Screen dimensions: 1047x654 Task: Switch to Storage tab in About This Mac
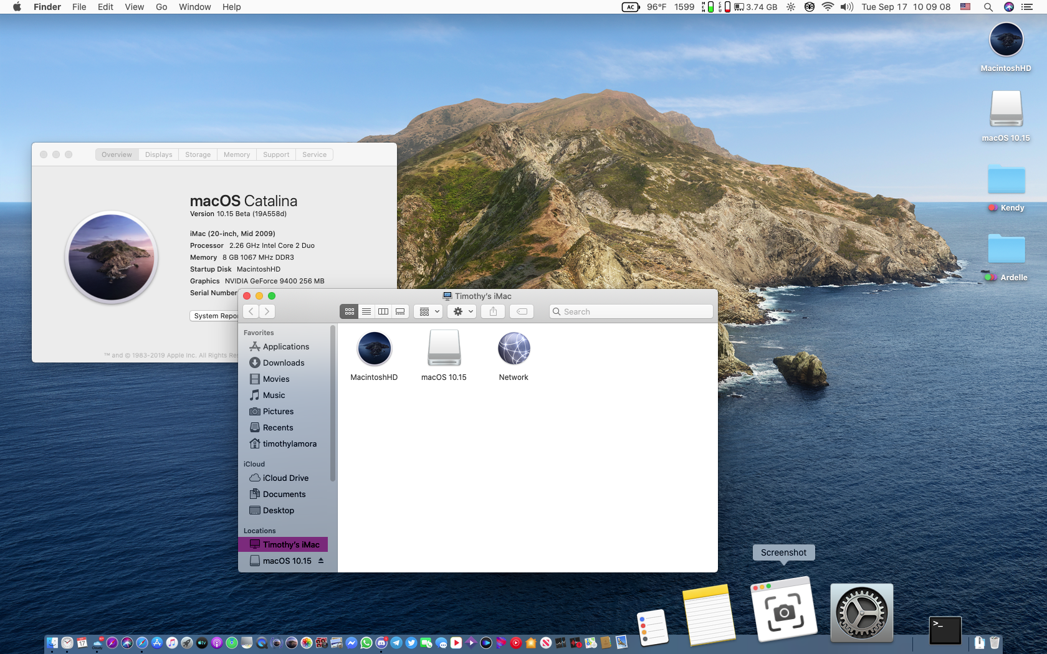click(x=198, y=154)
